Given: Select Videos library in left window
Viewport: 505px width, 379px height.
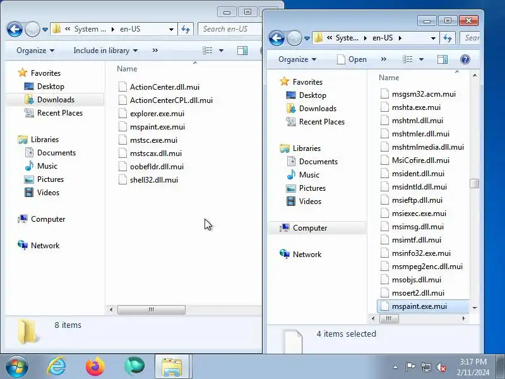Looking at the screenshot, I should [48, 193].
